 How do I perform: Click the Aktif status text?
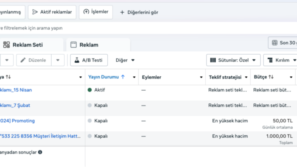(x=100, y=90)
